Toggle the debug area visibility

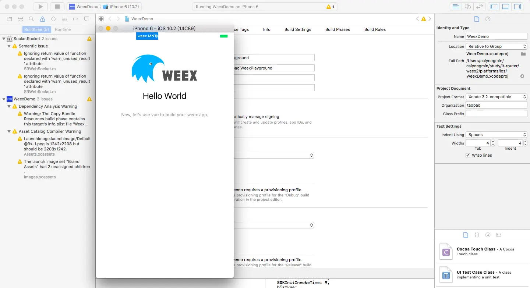[506, 7]
